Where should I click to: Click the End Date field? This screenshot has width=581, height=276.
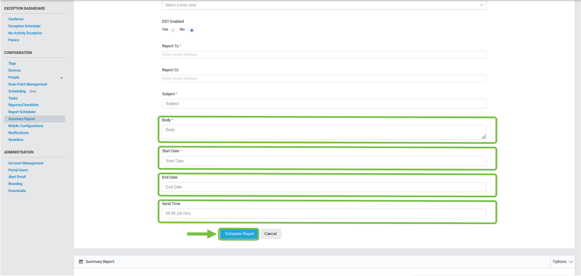tap(324, 187)
